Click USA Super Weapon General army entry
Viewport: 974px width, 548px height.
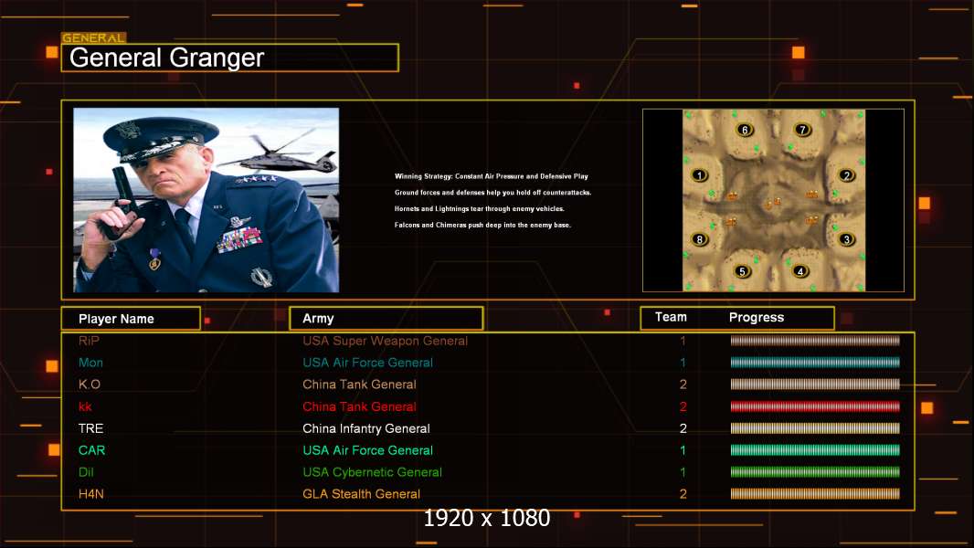point(386,341)
